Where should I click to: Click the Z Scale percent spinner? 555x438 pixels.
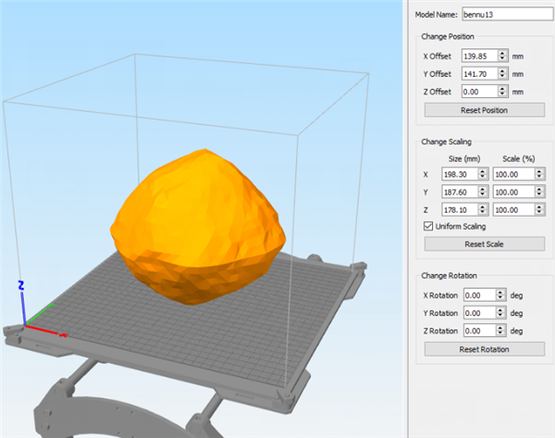point(537,209)
